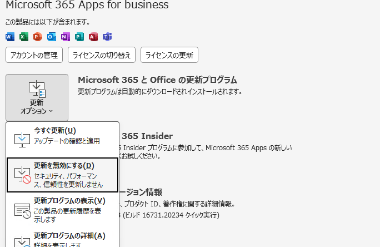
Task: Click ライセンスの更新 button
Action: click(169, 55)
